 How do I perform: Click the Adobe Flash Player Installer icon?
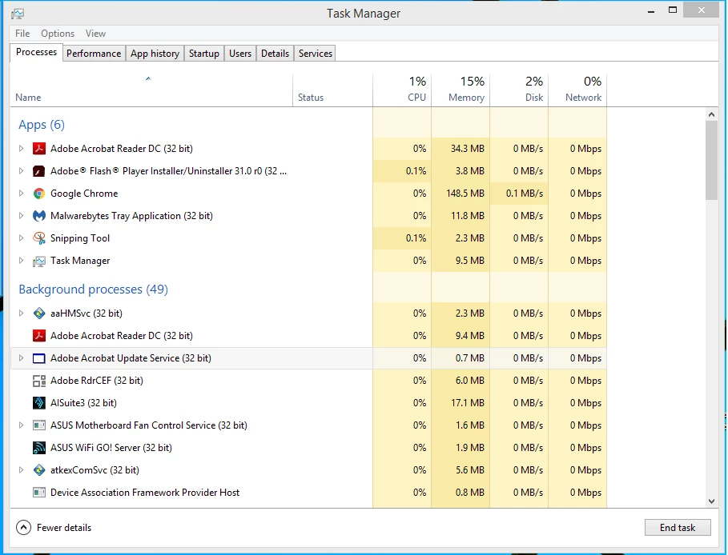39,171
